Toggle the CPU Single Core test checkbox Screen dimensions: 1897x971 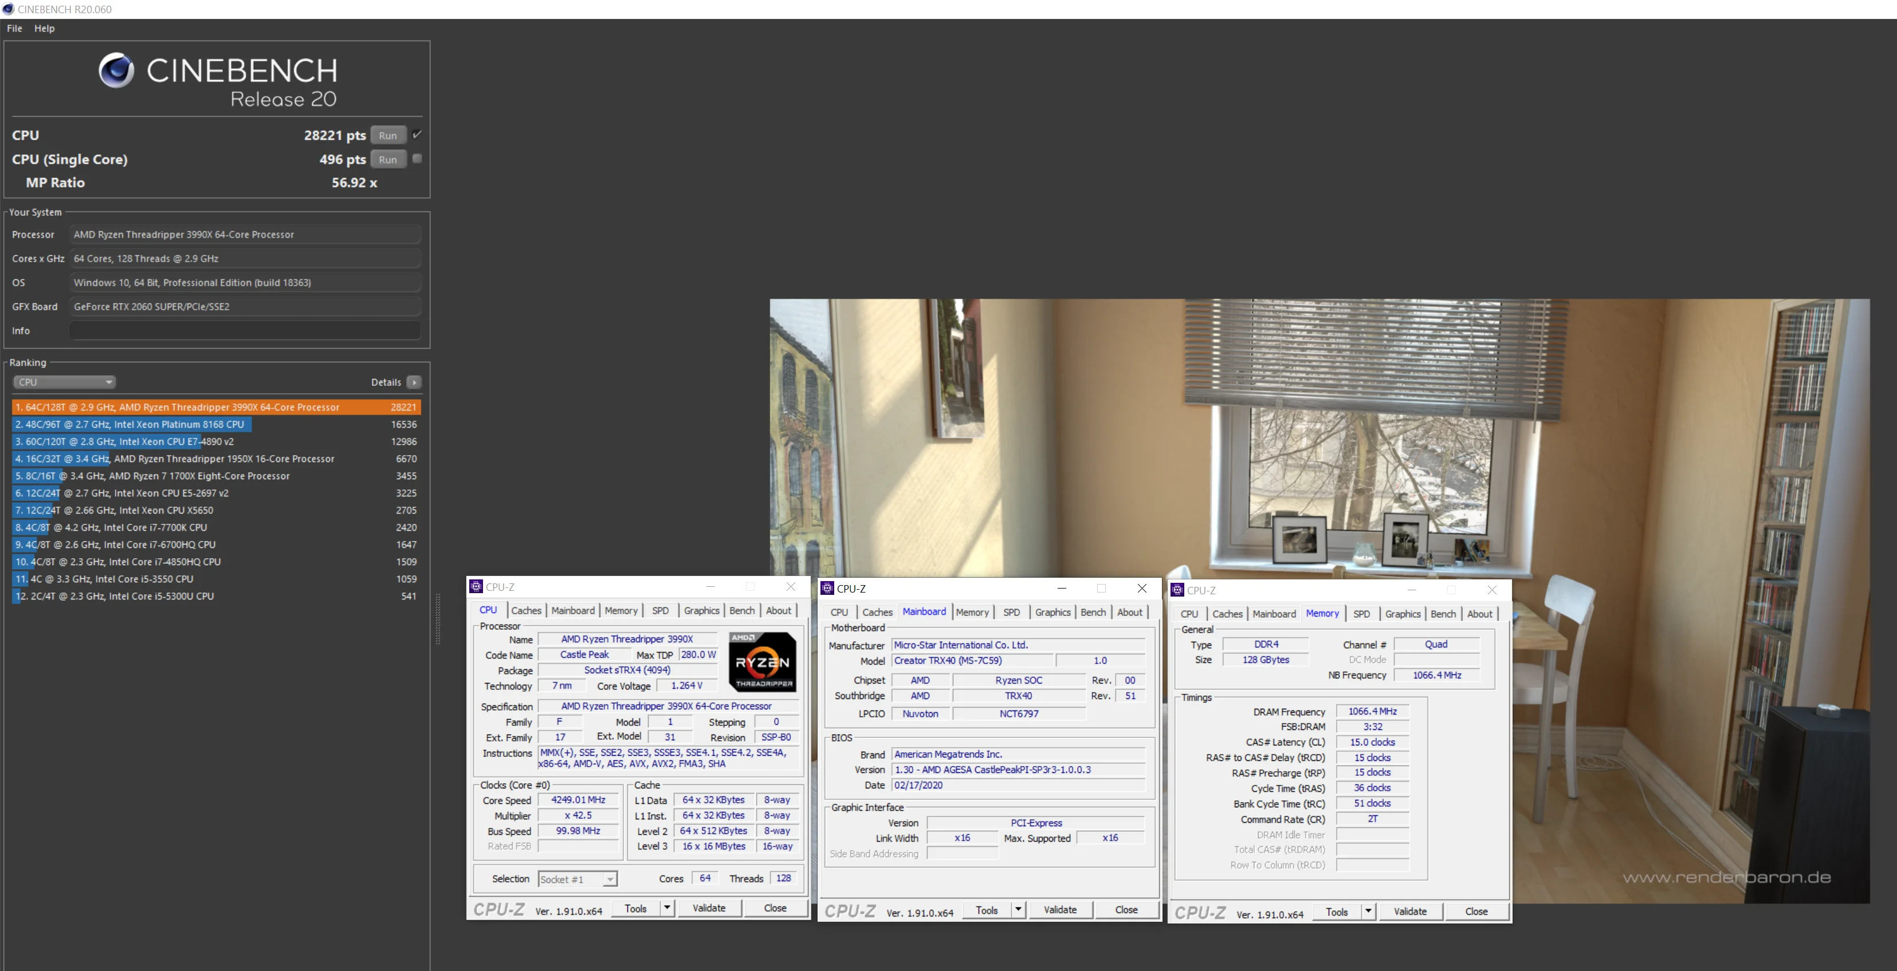[417, 159]
